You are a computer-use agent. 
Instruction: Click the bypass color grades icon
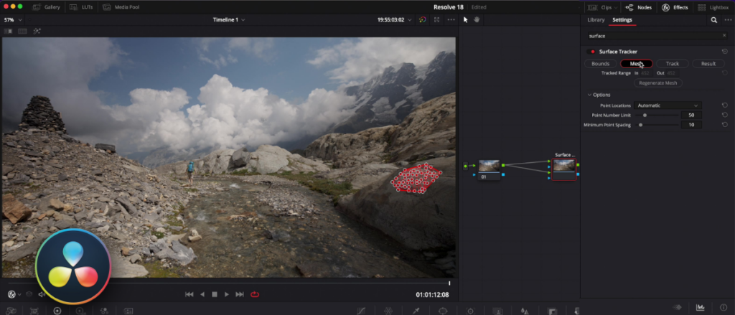point(422,19)
